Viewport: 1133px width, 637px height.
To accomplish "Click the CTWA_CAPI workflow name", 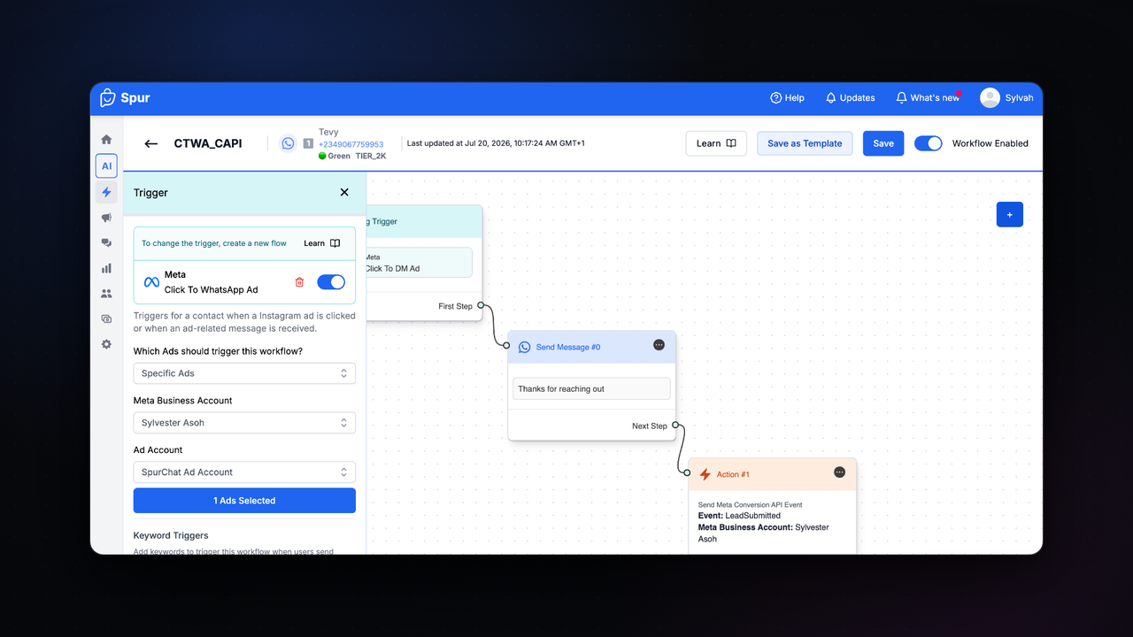I will (208, 143).
